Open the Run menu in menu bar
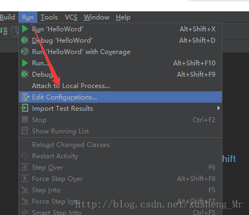Image resolution: width=249 pixels, height=215 pixels. click(x=28, y=17)
